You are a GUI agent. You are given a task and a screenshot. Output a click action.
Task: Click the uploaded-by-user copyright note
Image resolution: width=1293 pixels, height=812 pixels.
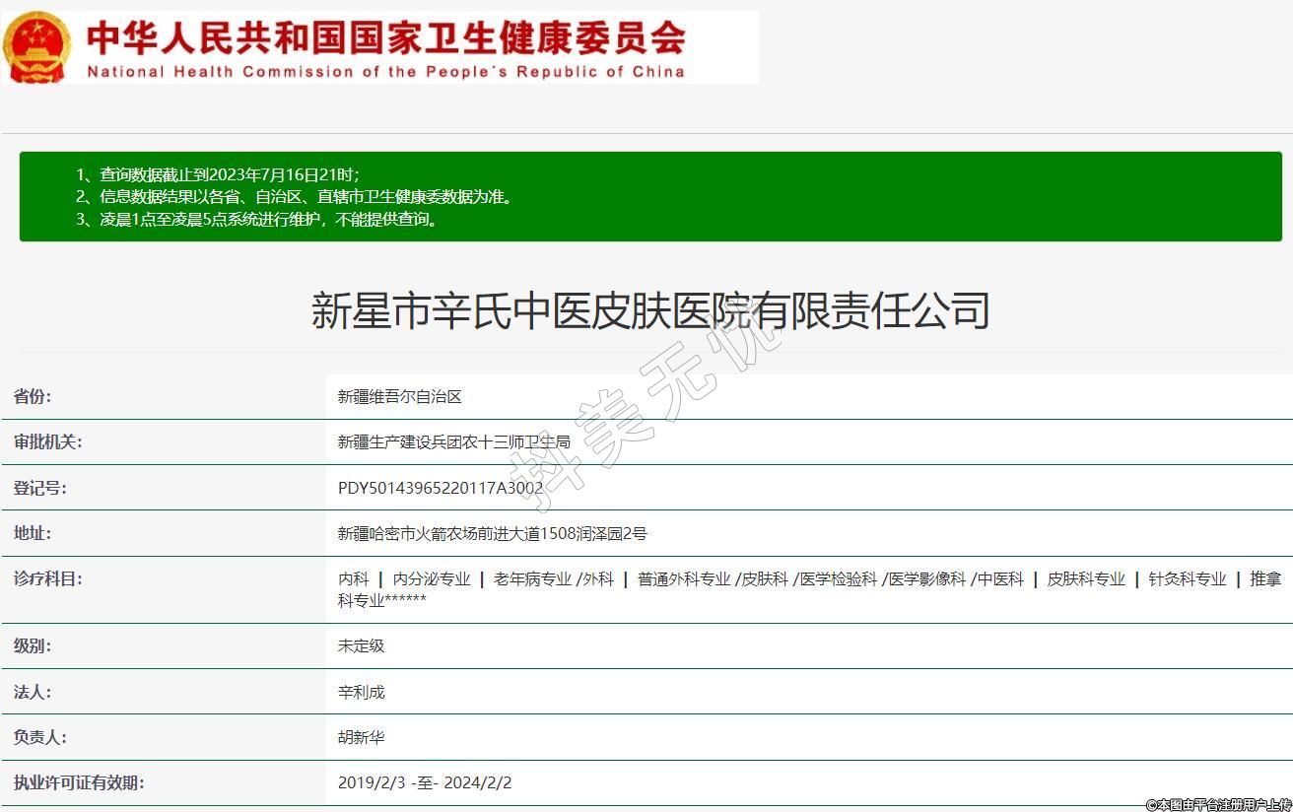pos(1217,804)
